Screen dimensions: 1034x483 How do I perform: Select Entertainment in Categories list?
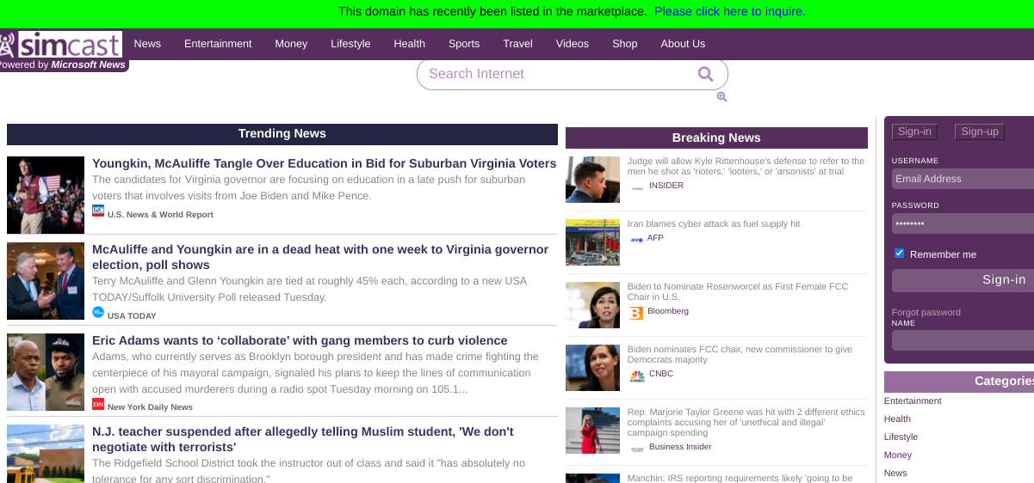point(913,400)
